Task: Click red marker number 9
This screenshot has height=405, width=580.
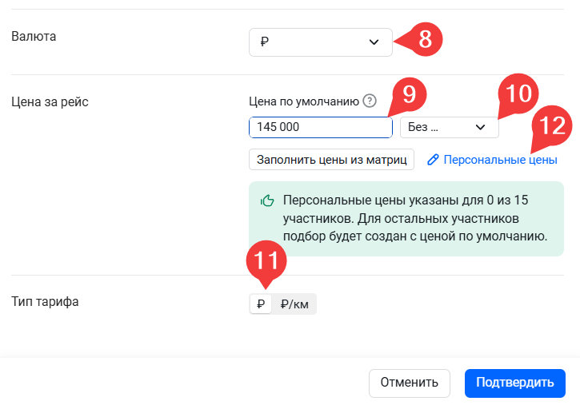Action: 408,95
